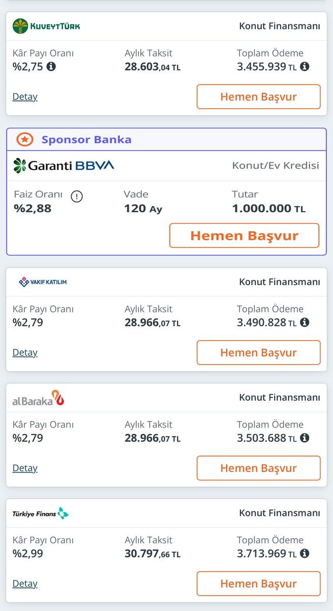Open Detay link for Kuveyt Türk
The image size is (333, 611).
25,97
